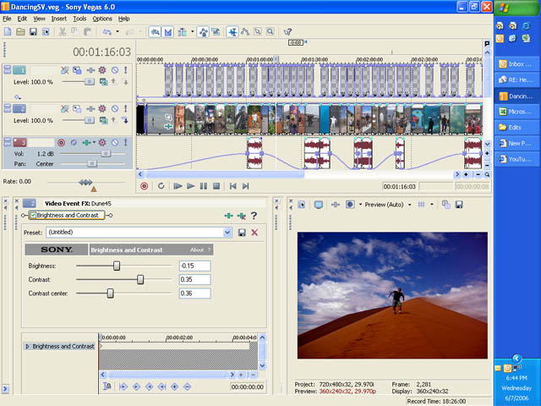
Task: Save the FX preset with disk icon
Action: pos(243,233)
